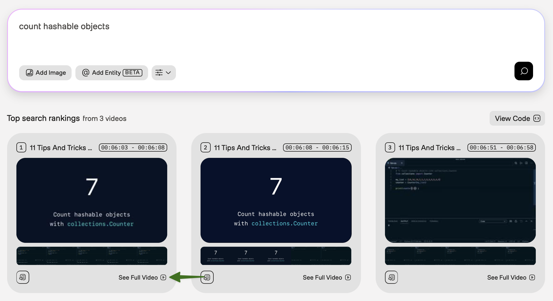The image size is (553, 301).
Task: Click first result's frame filmstrip
Action: click(92, 256)
